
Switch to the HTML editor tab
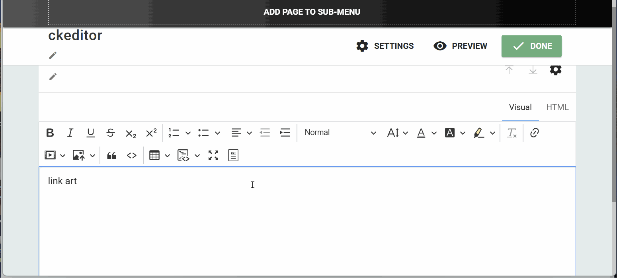point(557,107)
